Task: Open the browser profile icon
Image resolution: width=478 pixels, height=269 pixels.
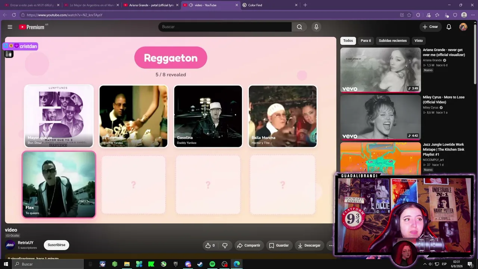Action: tap(464, 15)
